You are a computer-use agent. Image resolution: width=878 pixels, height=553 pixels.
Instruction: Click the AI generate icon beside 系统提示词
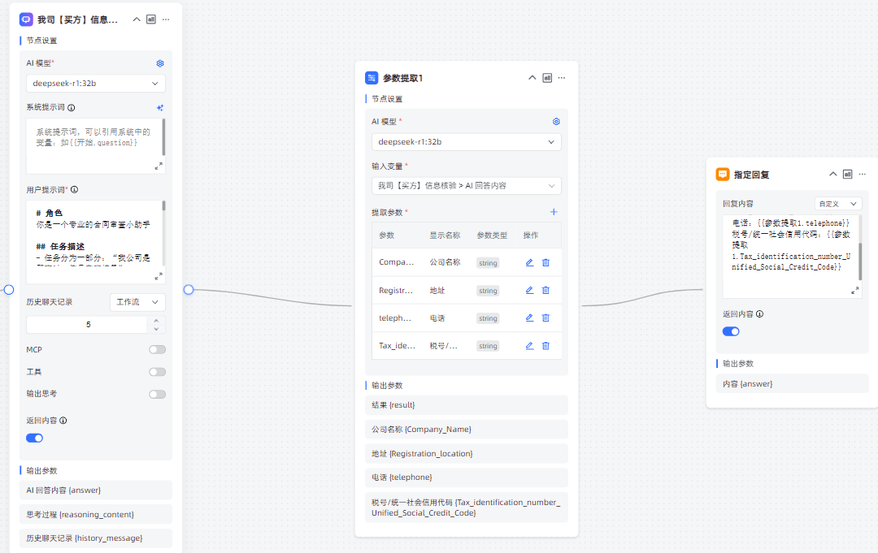[x=160, y=107]
